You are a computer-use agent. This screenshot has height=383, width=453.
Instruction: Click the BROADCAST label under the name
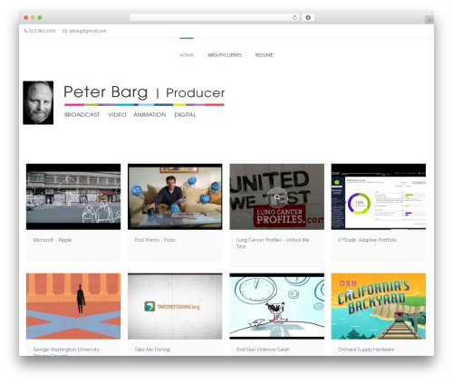[82, 115]
